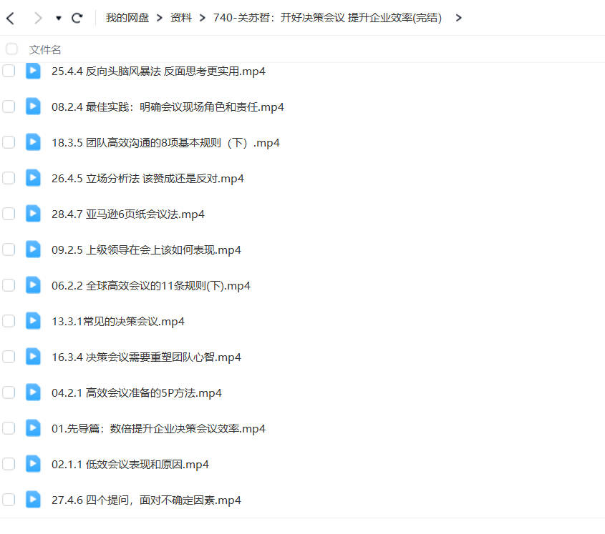Click video icon of 02.1.1 低效会议表现
605x534 pixels.
pos(33,464)
